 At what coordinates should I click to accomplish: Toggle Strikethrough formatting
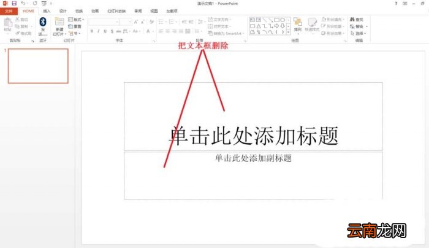118,31
